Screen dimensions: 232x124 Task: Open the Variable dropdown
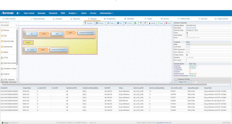point(89,23)
